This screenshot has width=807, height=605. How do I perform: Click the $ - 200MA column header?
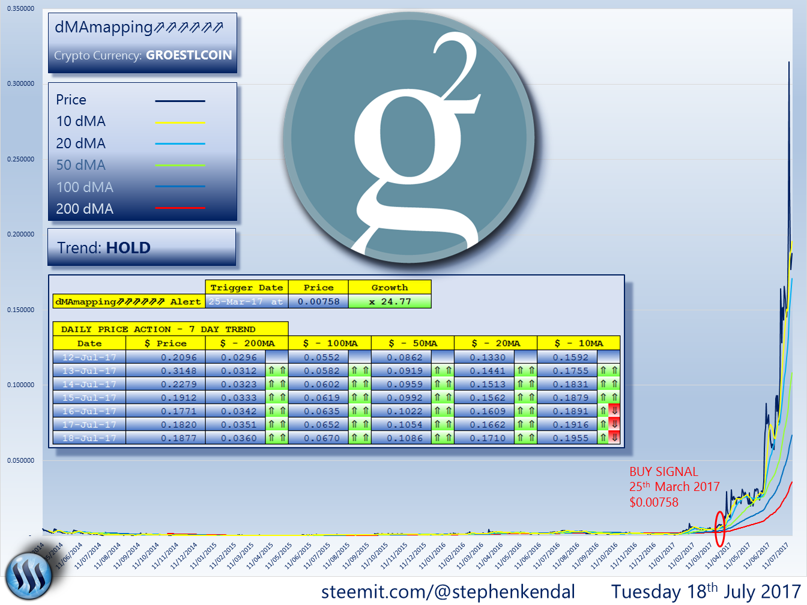pyautogui.click(x=247, y=343)
